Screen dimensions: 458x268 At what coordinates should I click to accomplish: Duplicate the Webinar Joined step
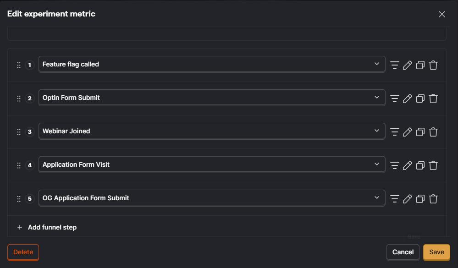tap(420, 132)
